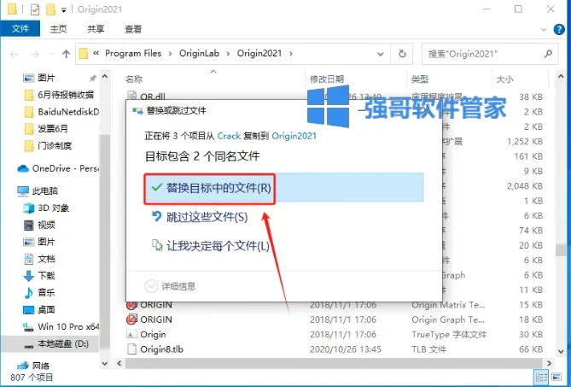Open recent locations dropdown arrow

tap(51, 55)
